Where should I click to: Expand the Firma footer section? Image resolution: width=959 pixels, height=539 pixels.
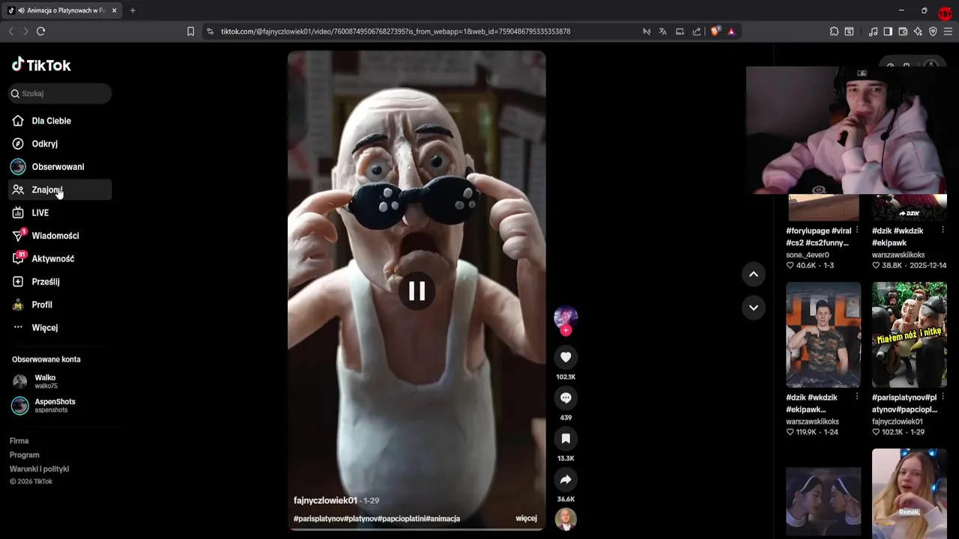(x=19, y=441)
